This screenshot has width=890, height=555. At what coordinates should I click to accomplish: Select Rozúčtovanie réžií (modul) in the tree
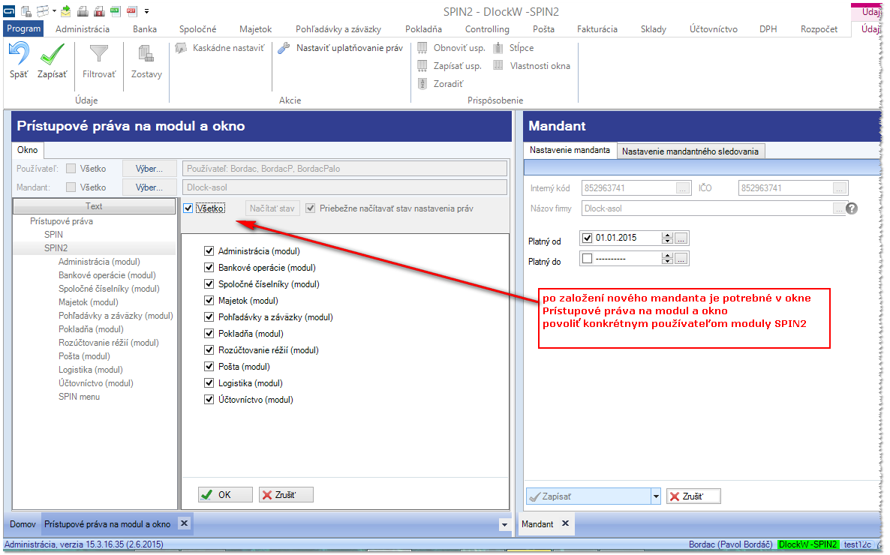click(109, 343)
